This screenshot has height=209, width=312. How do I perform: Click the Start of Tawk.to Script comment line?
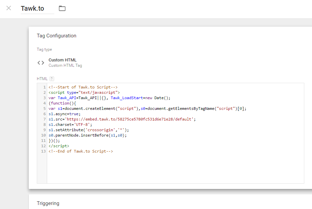coord(83,87)
